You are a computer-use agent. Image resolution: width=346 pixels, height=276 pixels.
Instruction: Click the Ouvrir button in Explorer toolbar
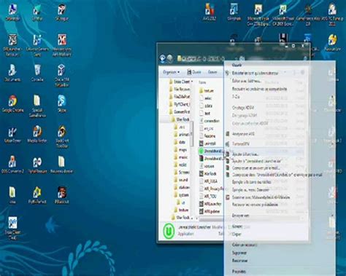(x=194, y=72)
